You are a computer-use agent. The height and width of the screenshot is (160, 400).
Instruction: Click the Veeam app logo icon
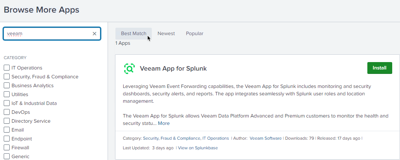[x=129, y=68]
